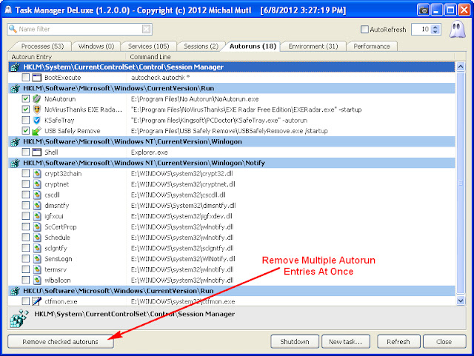Switch to the Performance tab

372,46
